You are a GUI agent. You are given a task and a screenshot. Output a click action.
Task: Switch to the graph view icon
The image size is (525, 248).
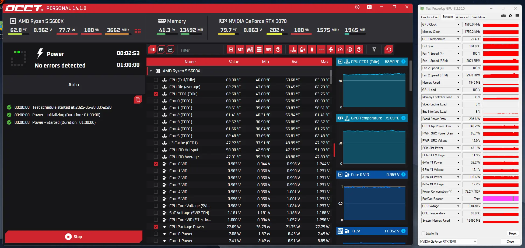[x=170, y=49]
